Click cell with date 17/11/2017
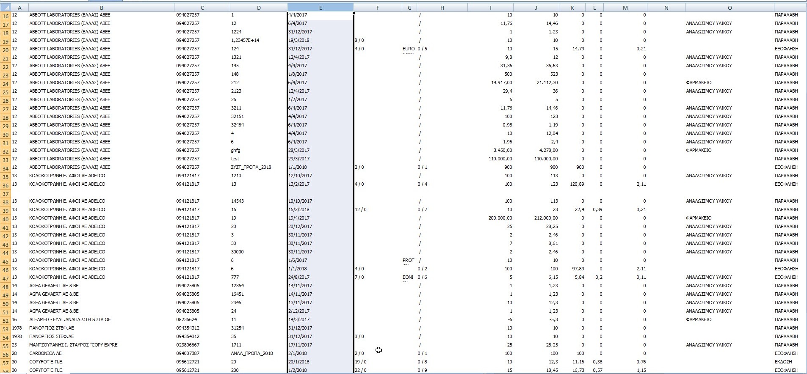The image size is (807, 374). click(320, 345)
